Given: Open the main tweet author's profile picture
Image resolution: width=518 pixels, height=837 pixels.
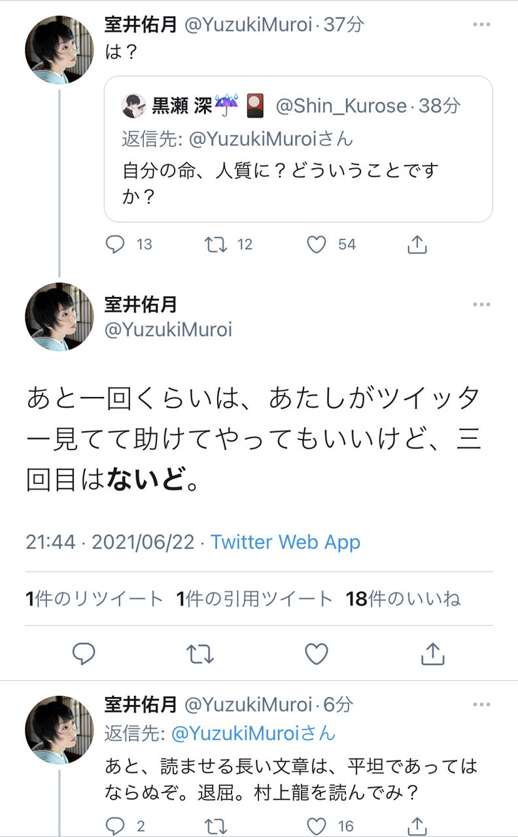Looking at the screenshot, I should tap(60, 317).
